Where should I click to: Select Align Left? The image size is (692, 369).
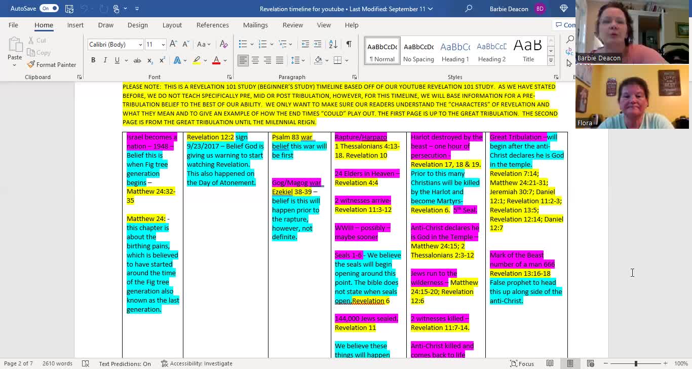click(x=243, y=60)
